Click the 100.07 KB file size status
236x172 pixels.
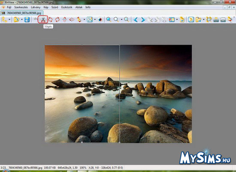click(x=50, y=168)
